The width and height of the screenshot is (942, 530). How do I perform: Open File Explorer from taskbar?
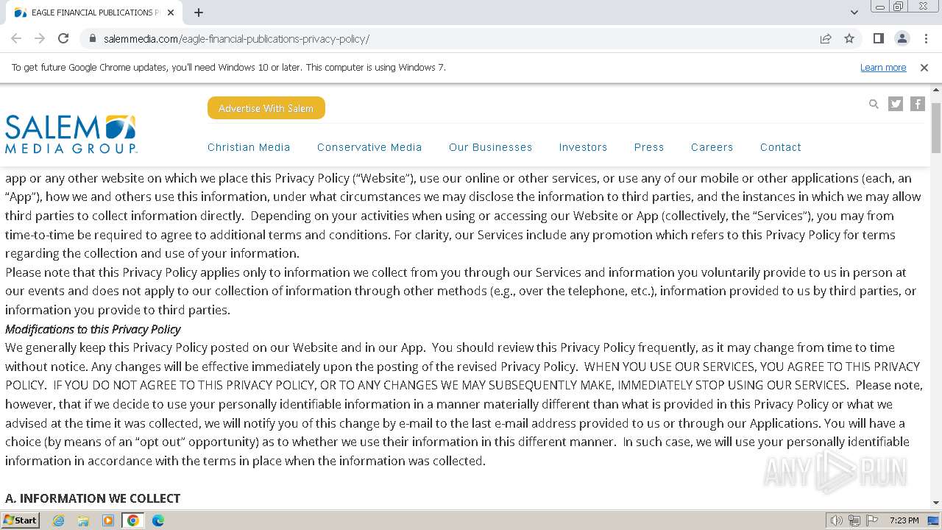83,520
